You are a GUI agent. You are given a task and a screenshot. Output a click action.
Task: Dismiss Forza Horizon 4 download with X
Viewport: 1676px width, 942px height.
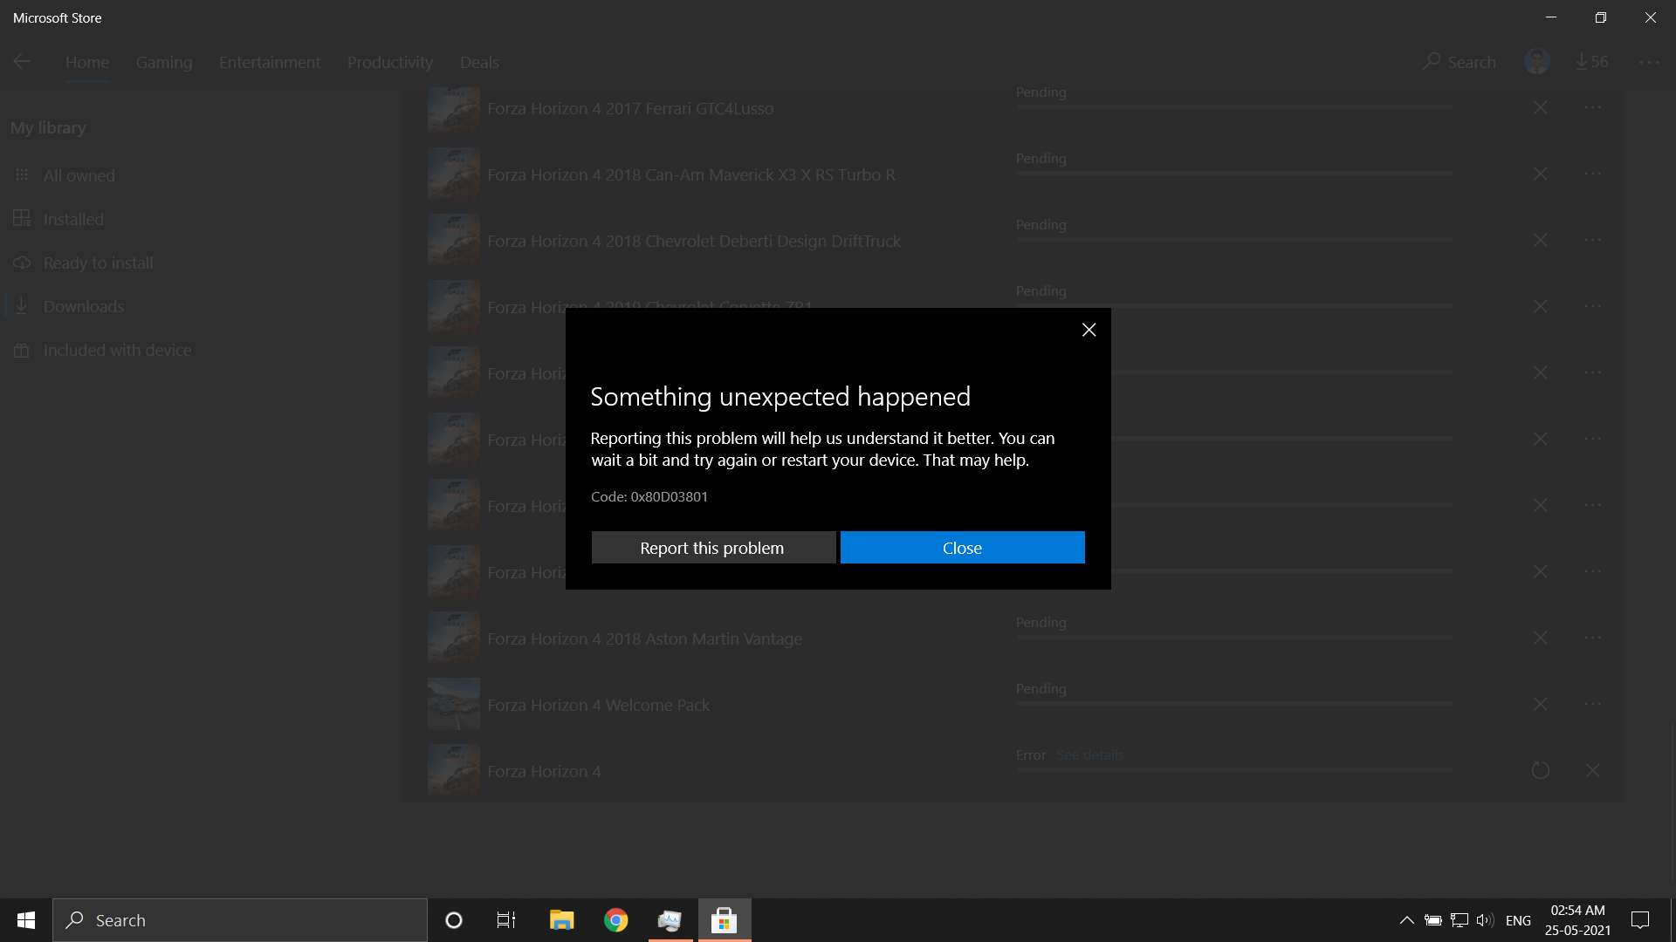pos(1593,769)
